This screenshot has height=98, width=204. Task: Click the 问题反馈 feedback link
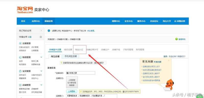pyautogui.click(x=180, y=21)
